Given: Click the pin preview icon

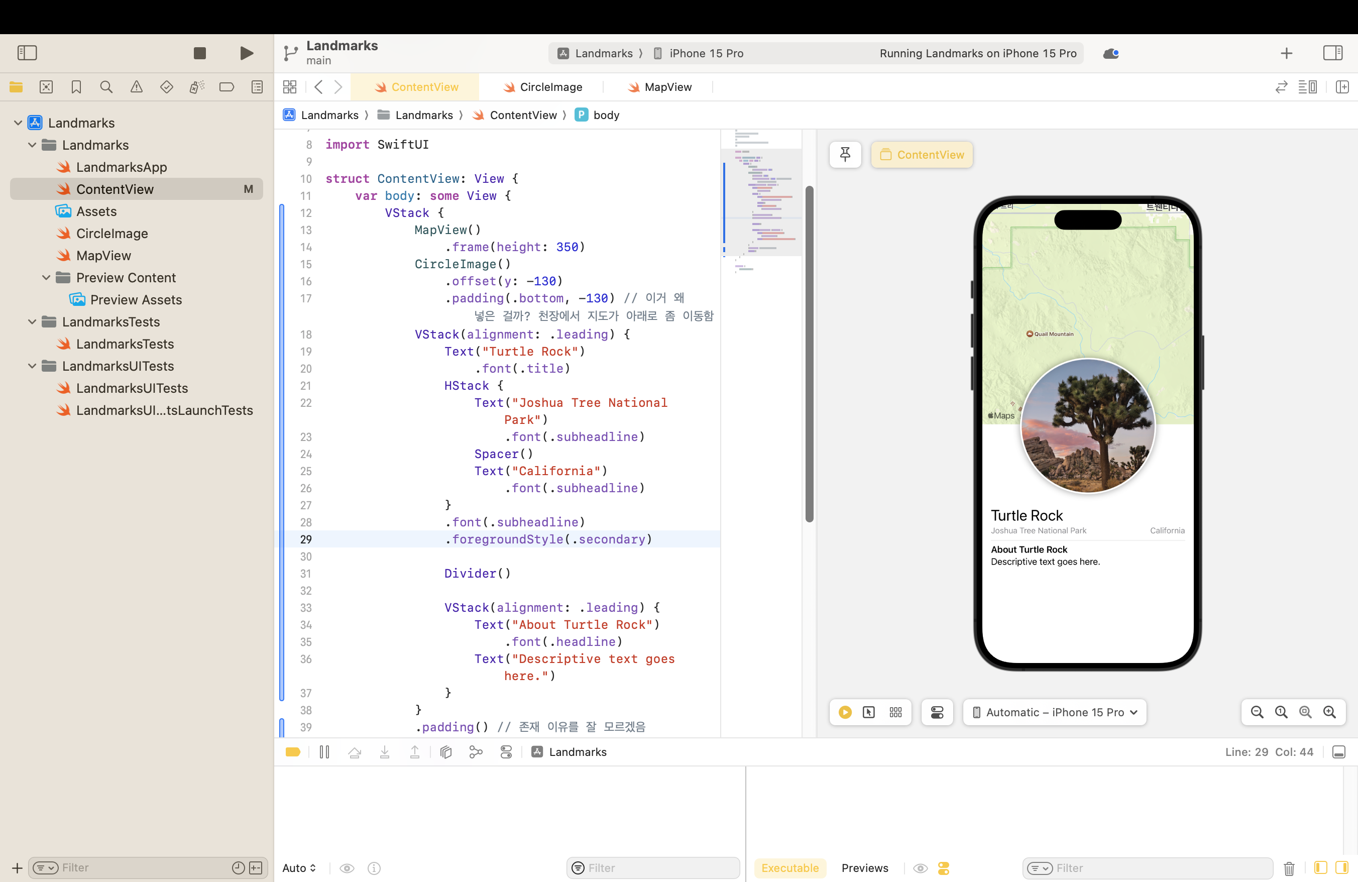Looking at the screenshot, I should [x=845, y=155].
